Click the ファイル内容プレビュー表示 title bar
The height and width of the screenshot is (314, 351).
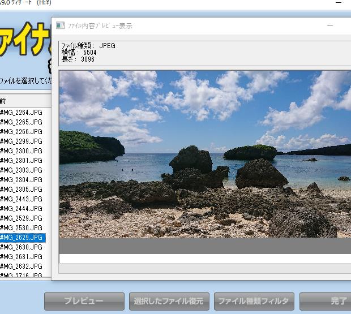click(187, 26)
